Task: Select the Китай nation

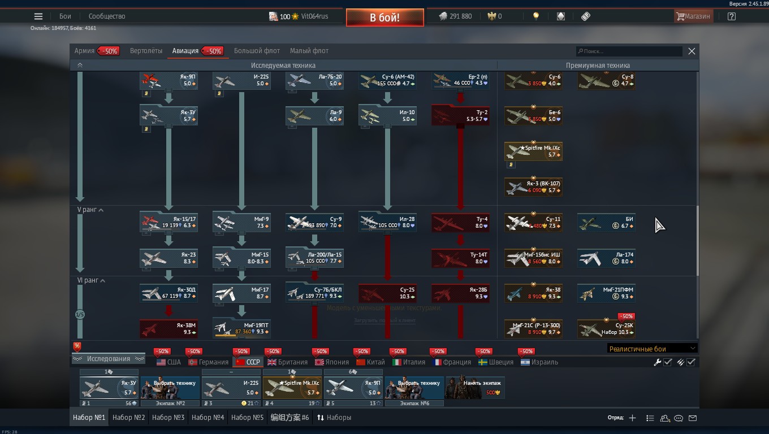Action: point(370,362)
